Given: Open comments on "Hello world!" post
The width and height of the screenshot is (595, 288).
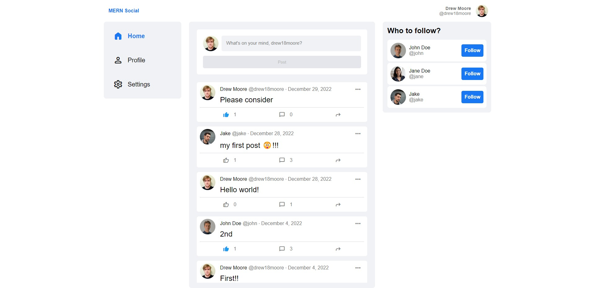Looking at the screenshot, I should (x=282, y=205).
